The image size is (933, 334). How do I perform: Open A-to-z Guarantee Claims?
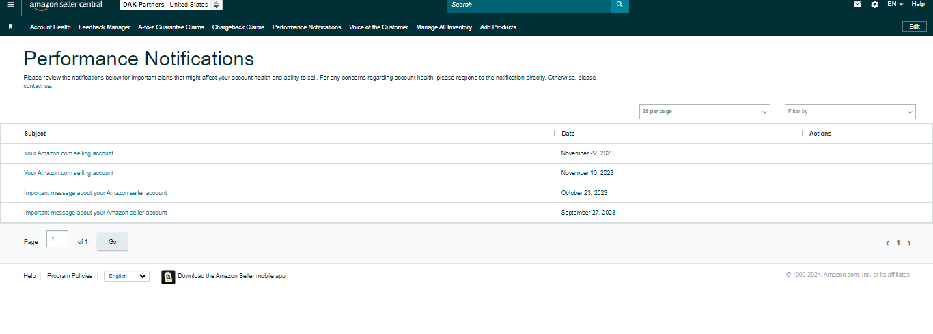point(171,27)
